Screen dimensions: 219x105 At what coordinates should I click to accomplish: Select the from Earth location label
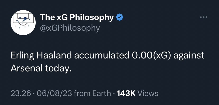pyautogui.click(x=93, y=93)
